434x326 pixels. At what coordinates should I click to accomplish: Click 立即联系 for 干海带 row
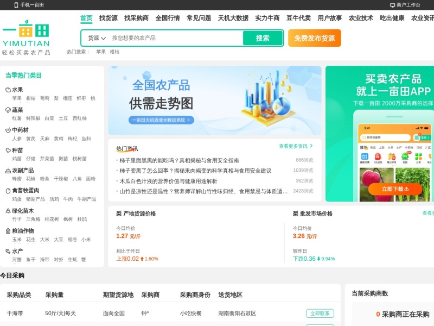pos(320,314)
